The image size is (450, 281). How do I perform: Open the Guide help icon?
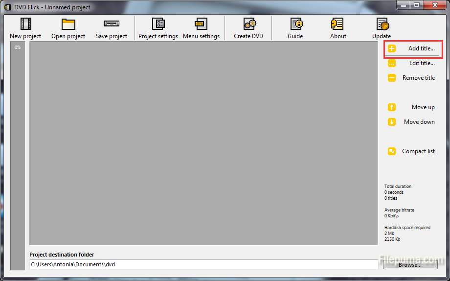click(295, 24)
